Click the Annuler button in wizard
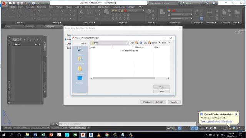The height and width of the screenshot is (138, 246). pyautogui.click(x=174, y=102)
